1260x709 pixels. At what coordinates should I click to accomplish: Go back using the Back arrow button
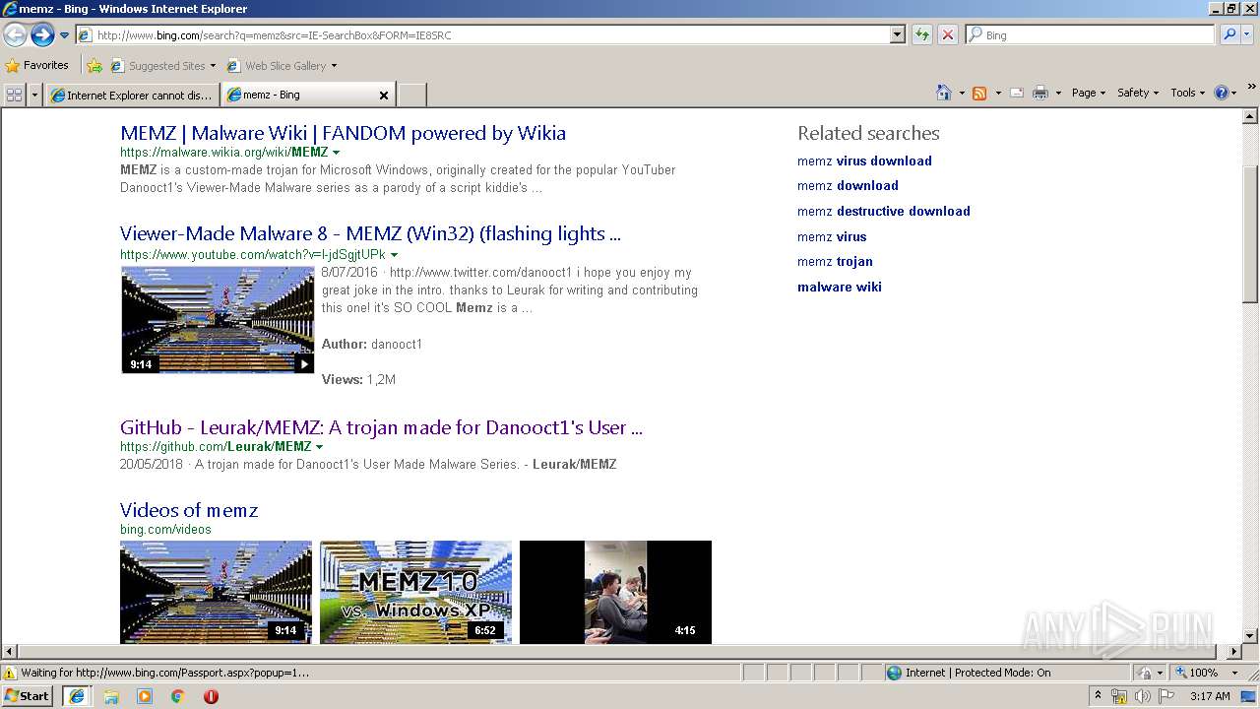pyautogui.click(x=15, y=34)
